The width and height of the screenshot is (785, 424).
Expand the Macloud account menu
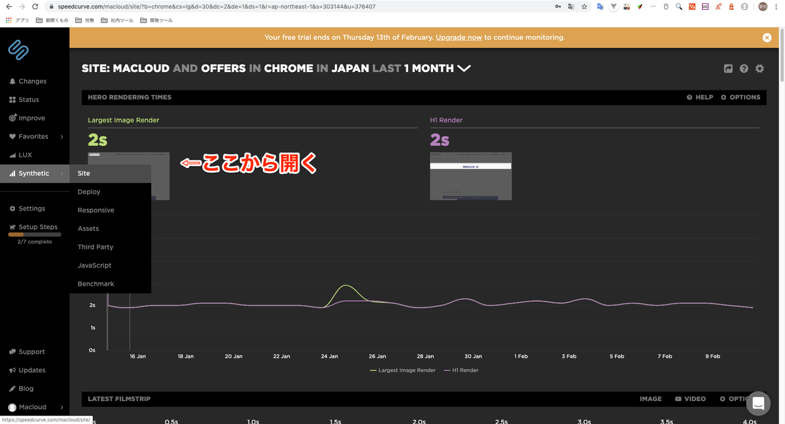(x=35, y=407)
